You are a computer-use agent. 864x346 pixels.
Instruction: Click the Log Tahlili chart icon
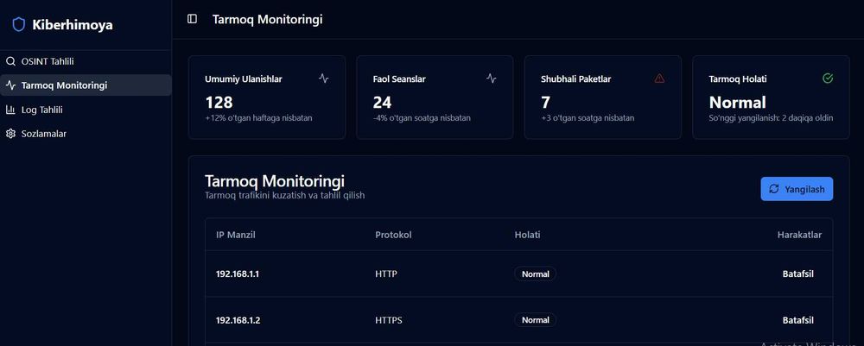(10, 110)
